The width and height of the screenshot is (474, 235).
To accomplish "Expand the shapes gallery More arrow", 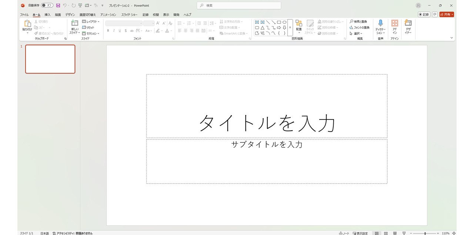I will tap(290, 28).
